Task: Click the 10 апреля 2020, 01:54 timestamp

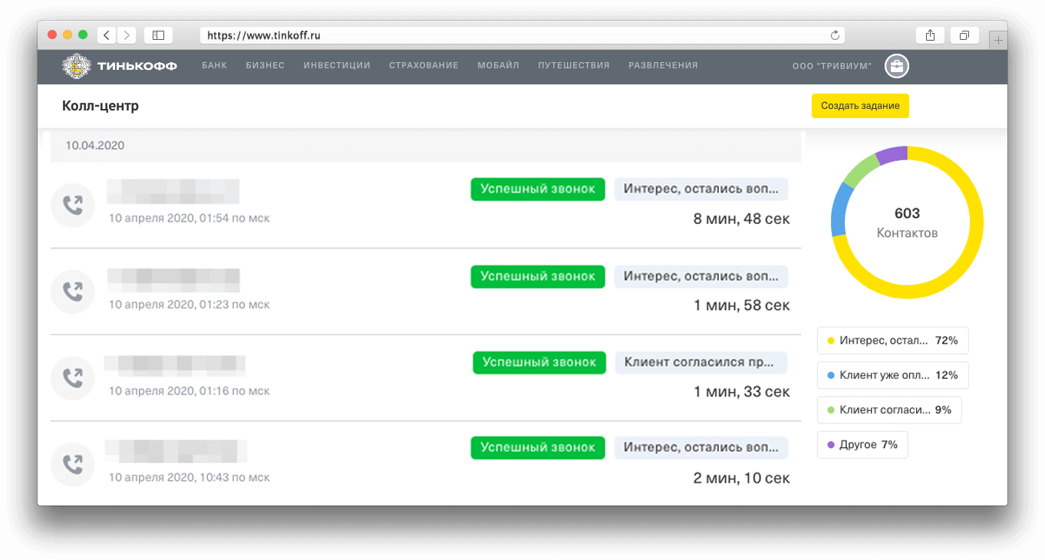Action: point(190,219)
